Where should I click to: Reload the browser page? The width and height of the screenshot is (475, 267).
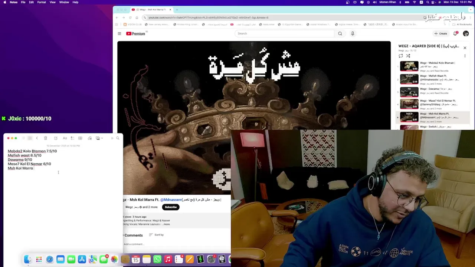pyautogui.click(x=130, y=17)
